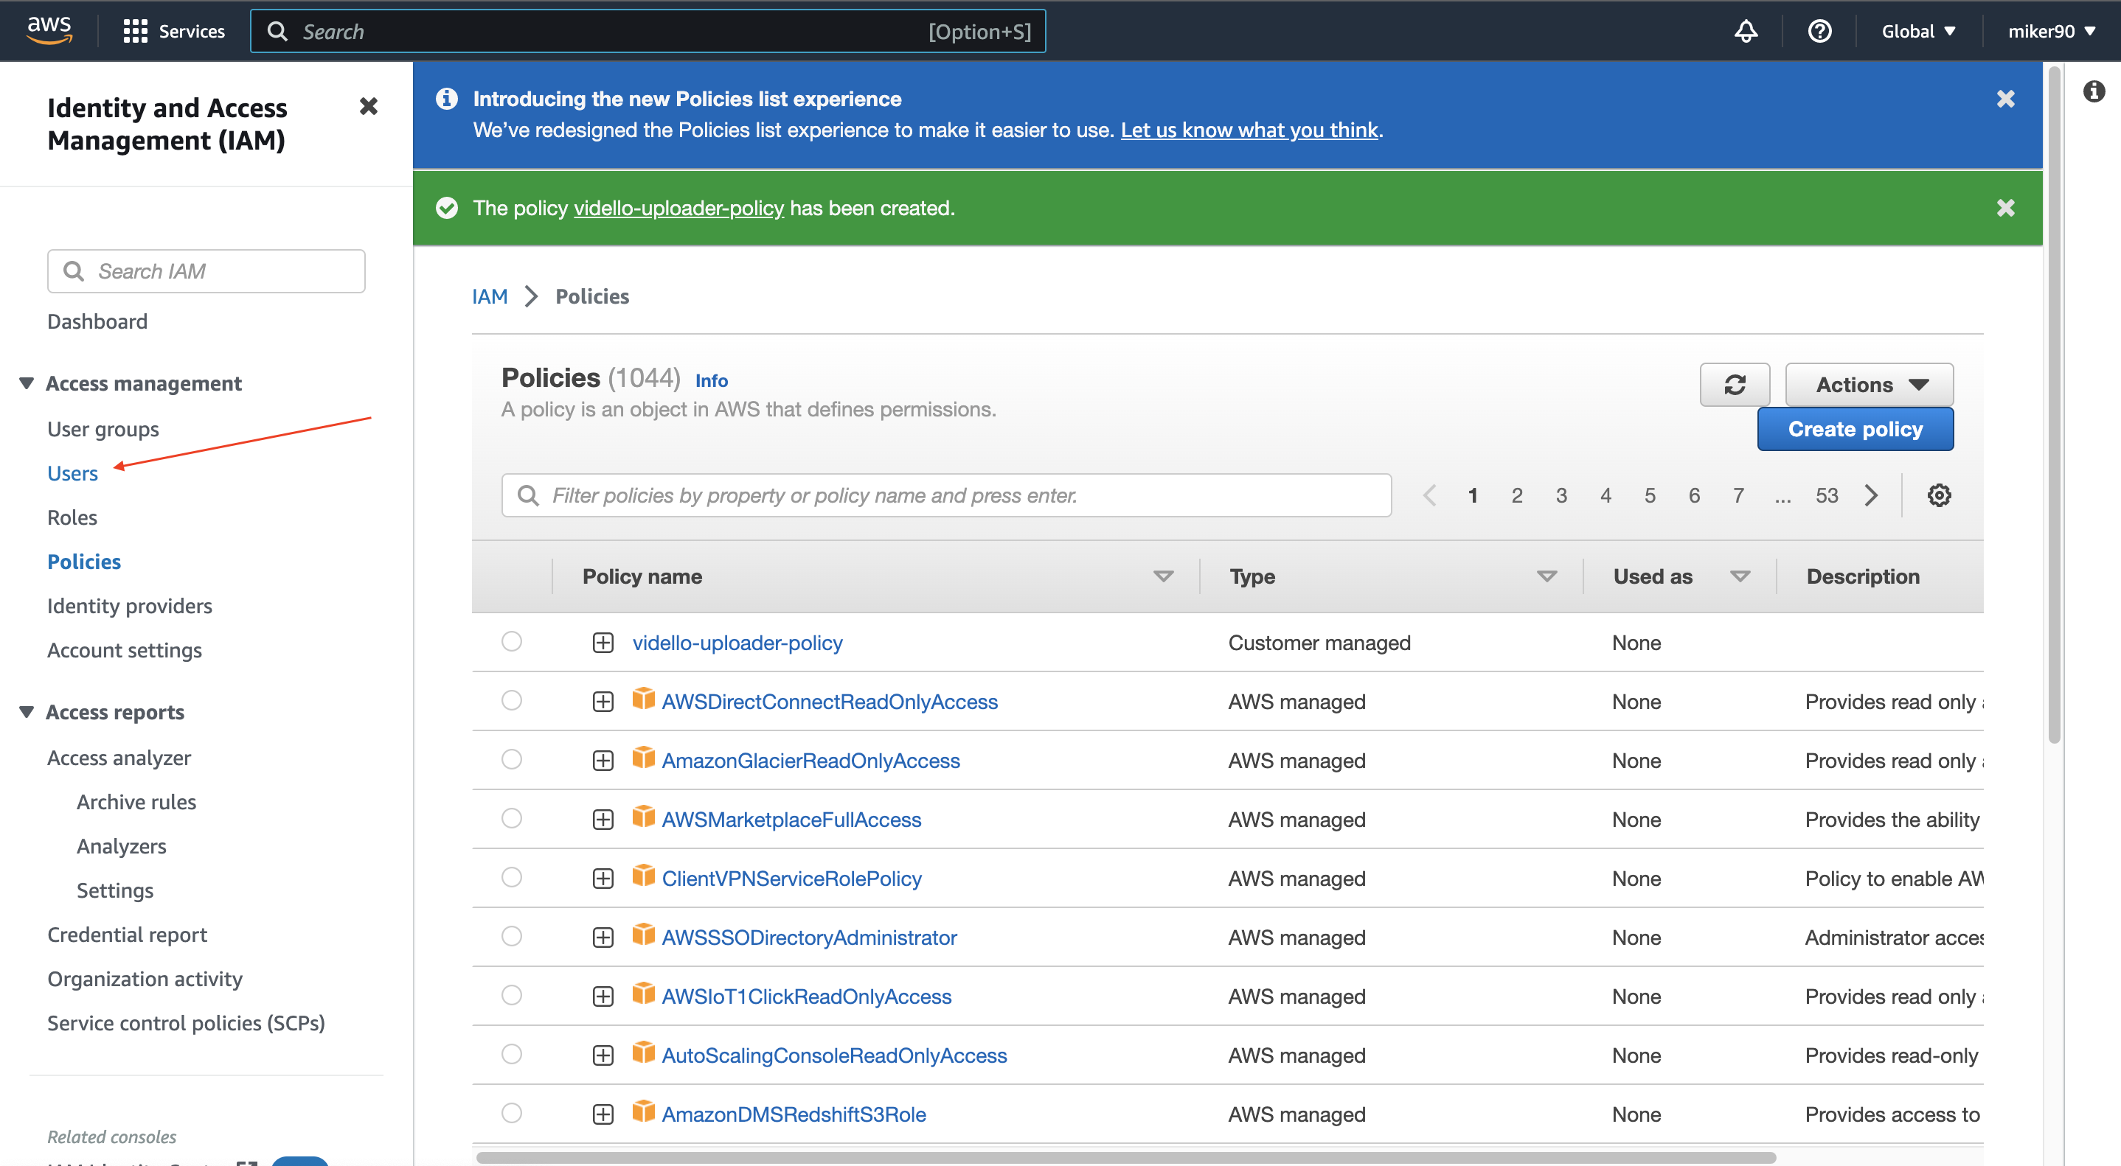Expand AmazonDMSRedshiftS3Role row details
This screenshot has height=1166, width=2121.
[x=603, y=1114]
